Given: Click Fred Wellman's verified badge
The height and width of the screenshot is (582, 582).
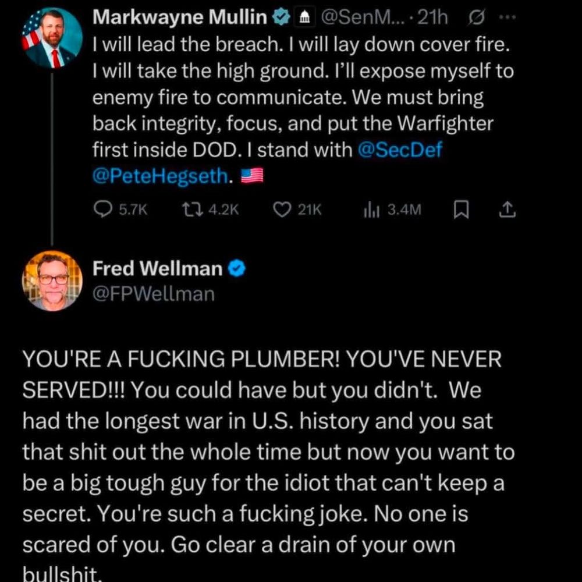Looking at the screenshot, I should coord(237,269).
